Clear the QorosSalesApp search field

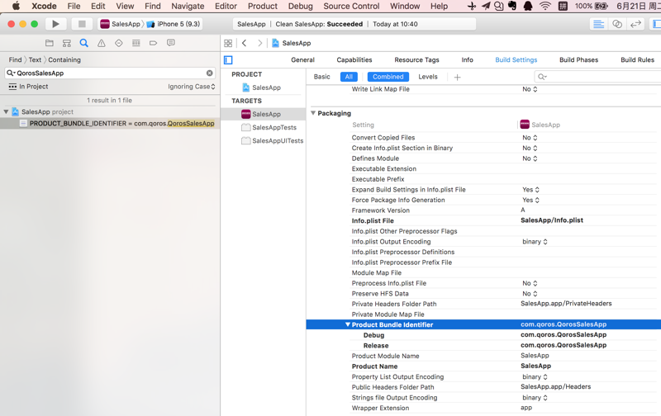tap(210, 73)
